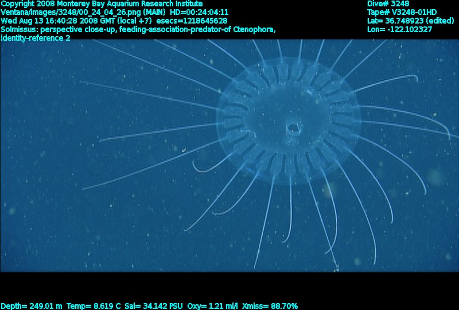
Task: Click the Tape# V3248-01HD label
Action: pyautogui.click(x=402, y=12)
